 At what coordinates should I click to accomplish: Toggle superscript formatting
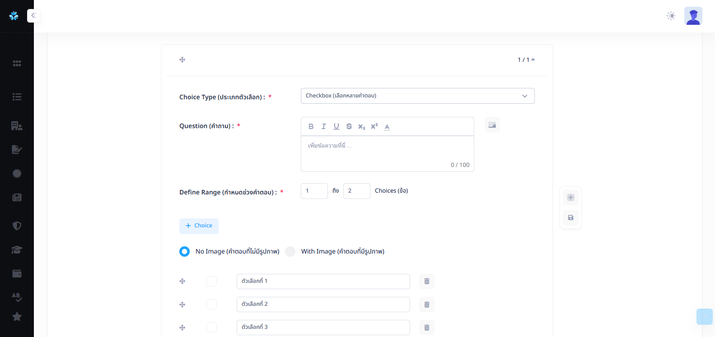(374, 127)
